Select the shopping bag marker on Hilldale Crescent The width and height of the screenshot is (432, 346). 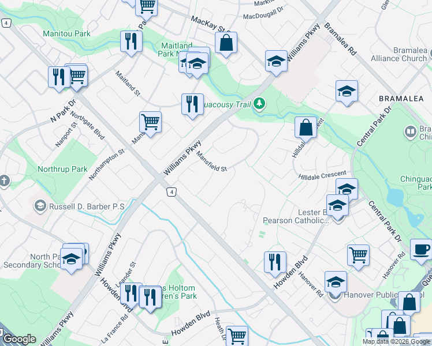(306, 129)
